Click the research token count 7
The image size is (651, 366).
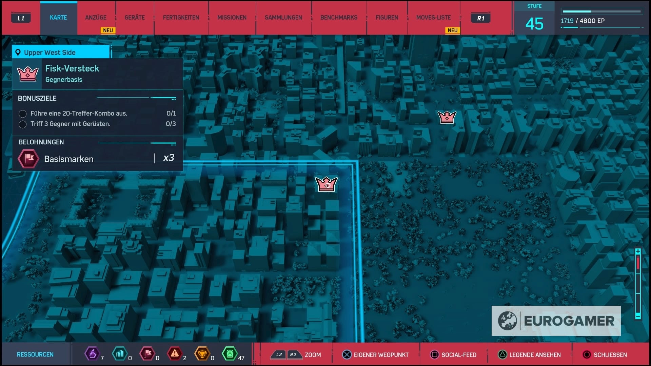point(102,358)
